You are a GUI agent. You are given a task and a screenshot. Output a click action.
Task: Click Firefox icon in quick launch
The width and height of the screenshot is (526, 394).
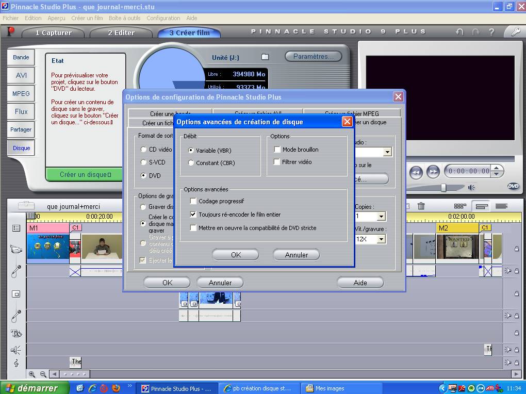pos(116,388)
